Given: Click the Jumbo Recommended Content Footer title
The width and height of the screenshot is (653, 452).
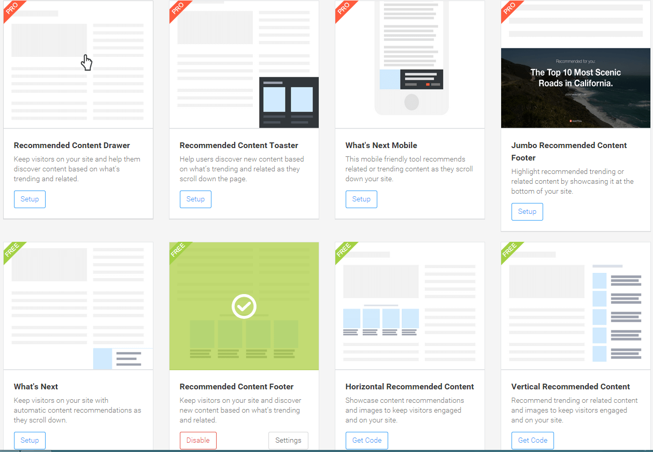Looking at the screenshot, I should tap(569, 152).
